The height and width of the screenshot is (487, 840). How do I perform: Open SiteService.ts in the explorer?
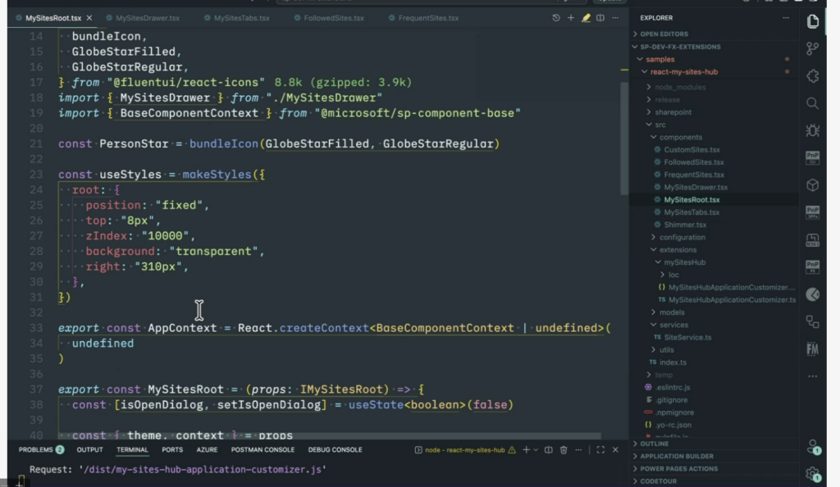point(687,338)
